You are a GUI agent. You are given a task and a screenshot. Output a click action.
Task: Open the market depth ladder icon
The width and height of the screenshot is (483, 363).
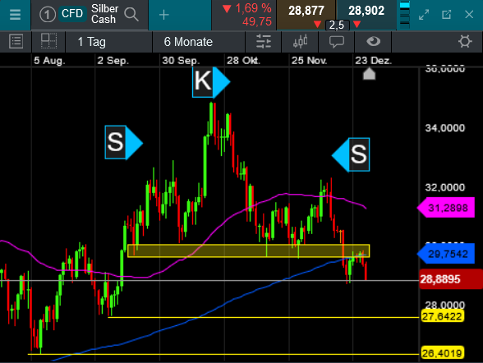pos(404,14)
